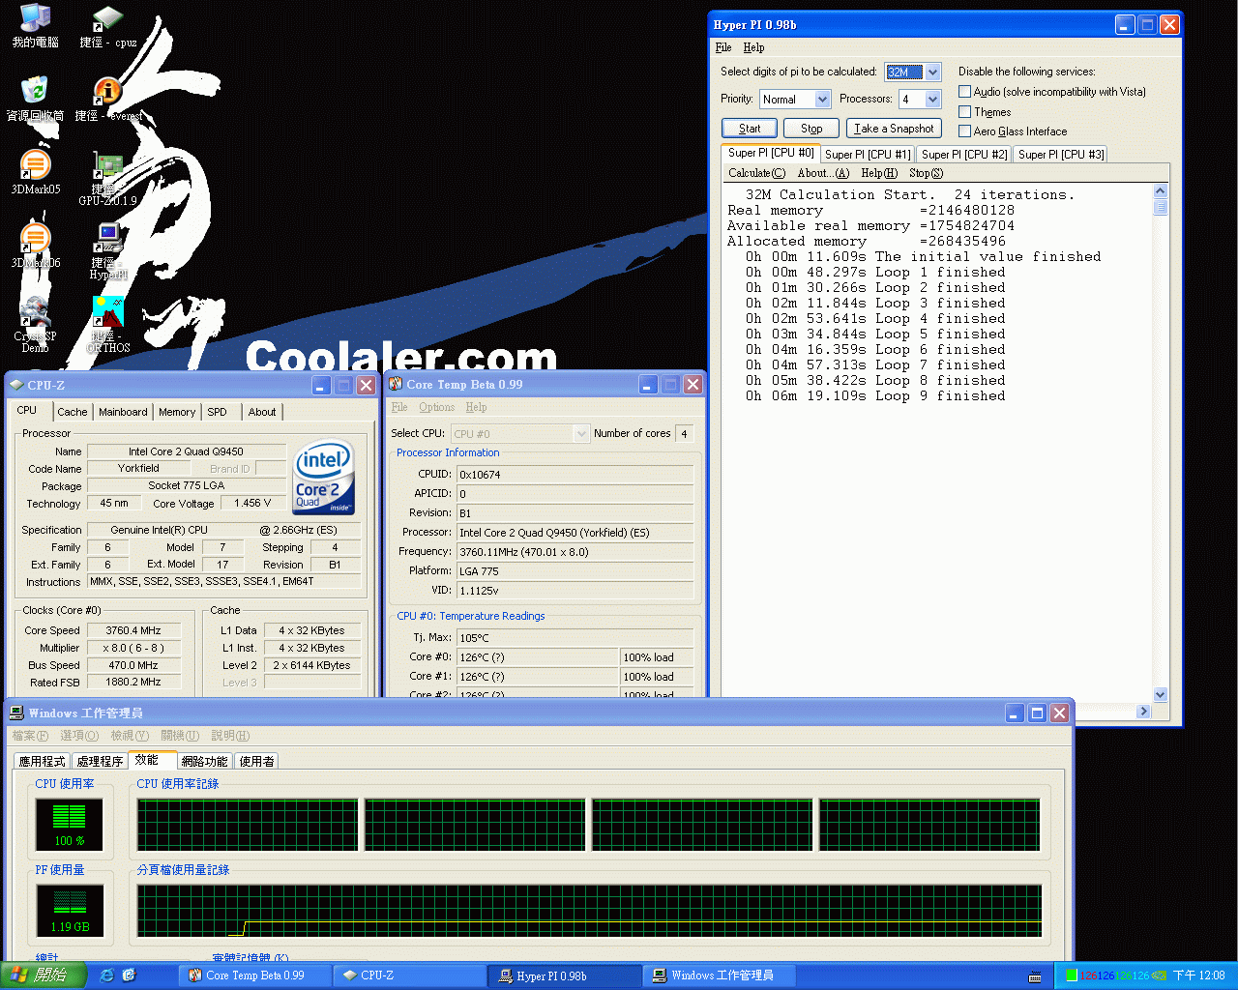The height and width of the screenshot is (990, 1238).
Task: Switch to the About tab in CPU-Z
Action: pos(262,412)
